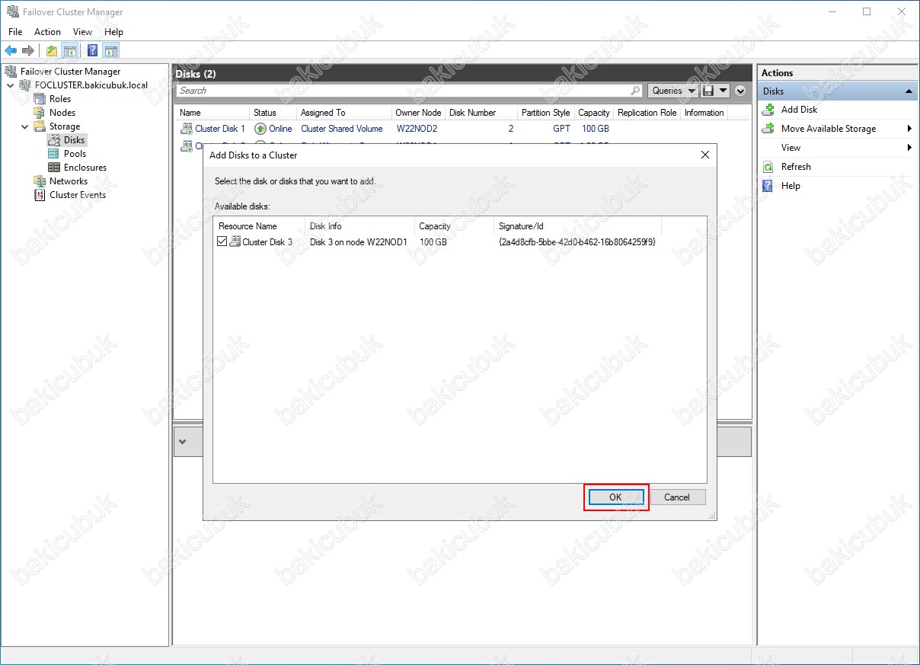The height and width of the screenshot is (665, 920).
Task: Sort by the Owner Node column header
Action: [x=418, y=113]
